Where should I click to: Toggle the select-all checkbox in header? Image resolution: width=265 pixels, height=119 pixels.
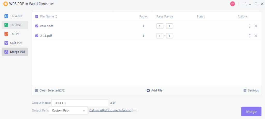(x=37, y=17)
